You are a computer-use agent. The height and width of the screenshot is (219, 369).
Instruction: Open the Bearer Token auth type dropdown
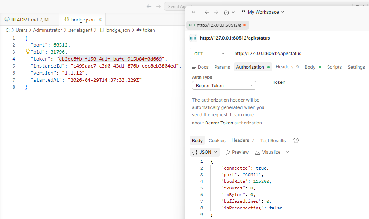tap(224, 86)
